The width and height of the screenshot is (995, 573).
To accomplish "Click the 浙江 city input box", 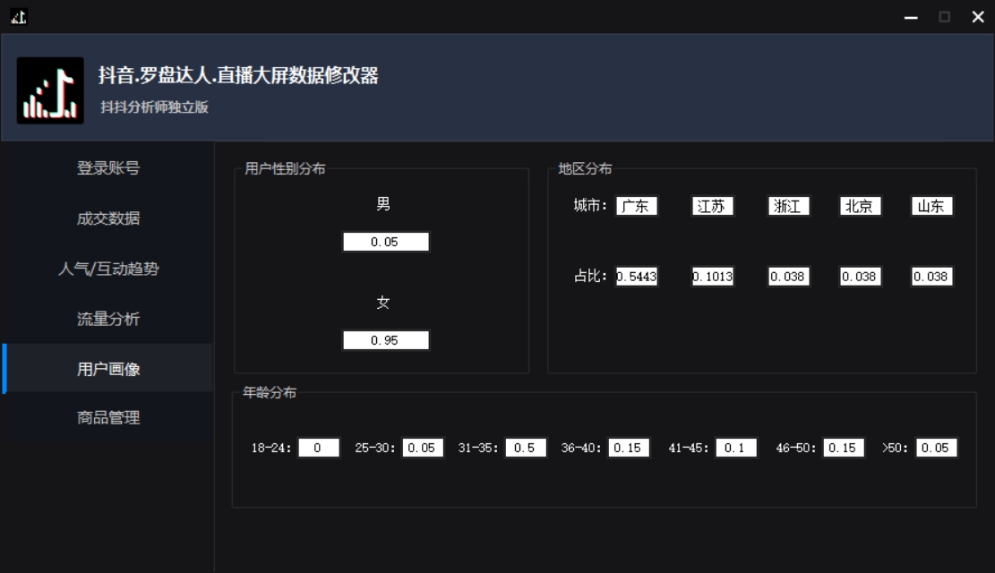I will pos(787,205).
